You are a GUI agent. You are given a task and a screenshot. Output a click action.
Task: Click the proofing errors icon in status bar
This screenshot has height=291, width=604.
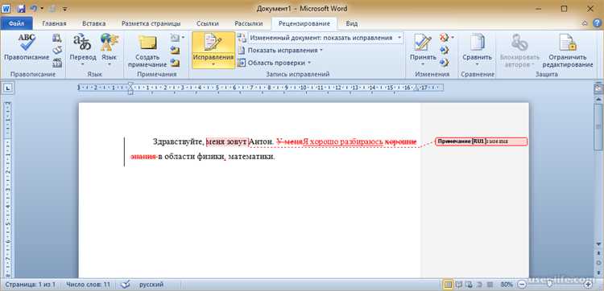click(x=126, y=285)
